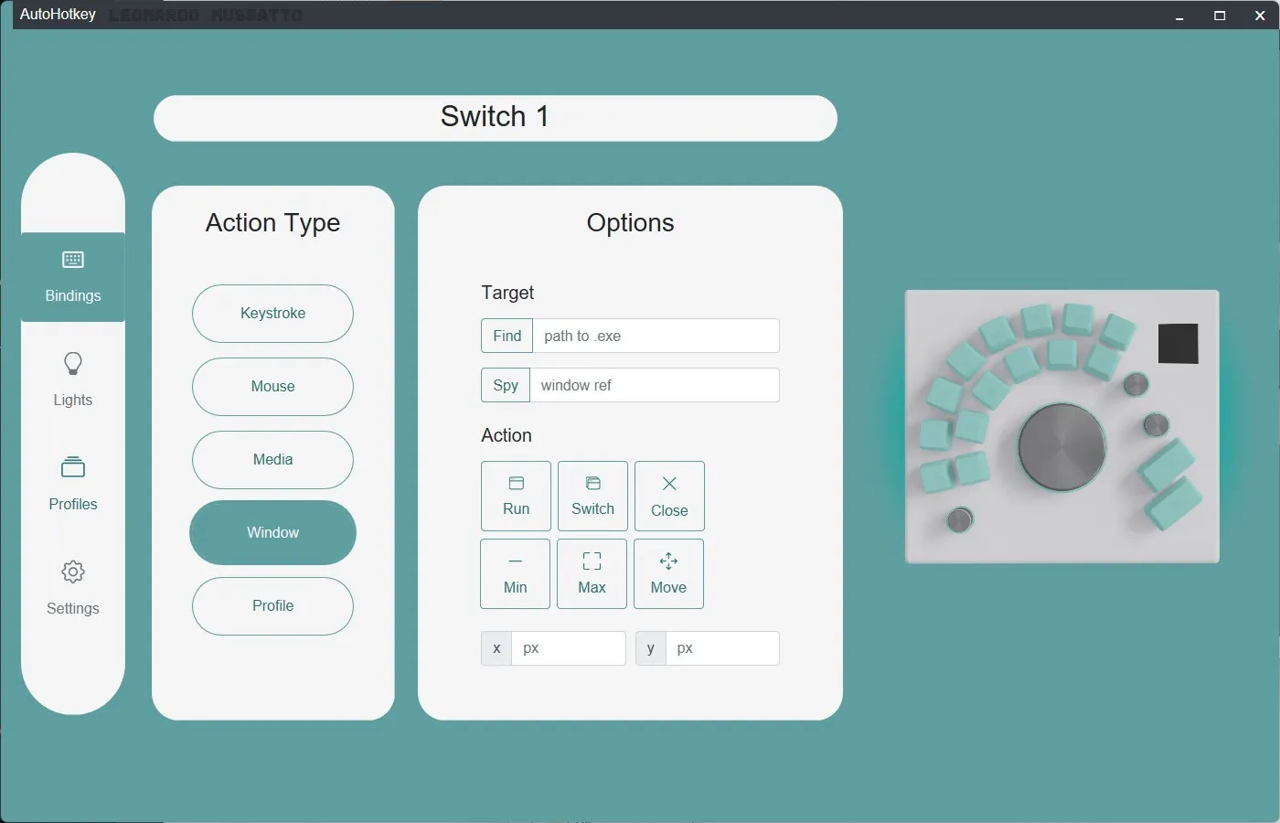
Task: Choose the Profile action type
Action: tap(272, 606)
